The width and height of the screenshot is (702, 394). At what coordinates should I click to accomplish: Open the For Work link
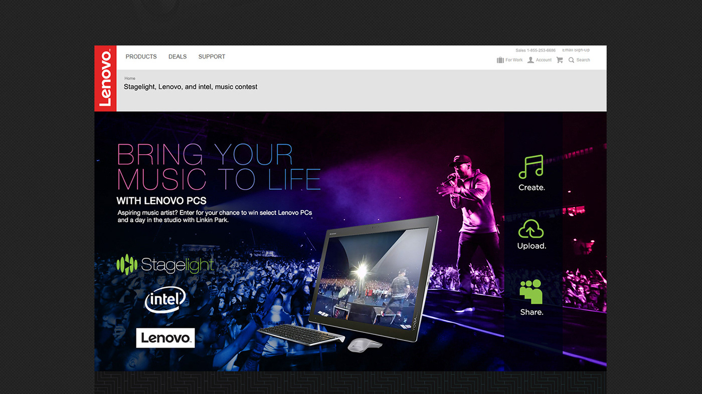pos(514,60)
